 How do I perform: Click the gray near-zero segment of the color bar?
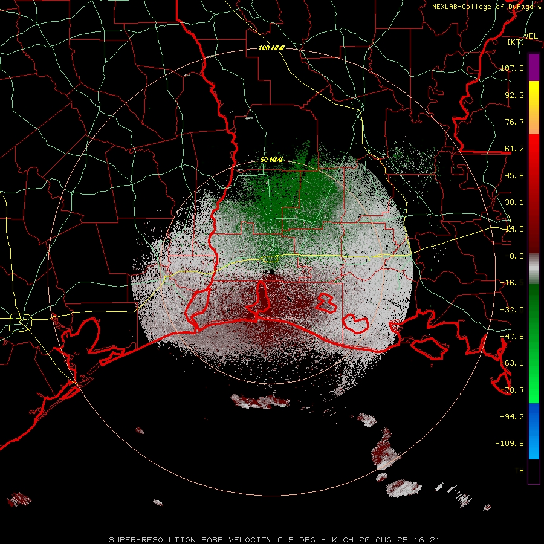(534, 268)
